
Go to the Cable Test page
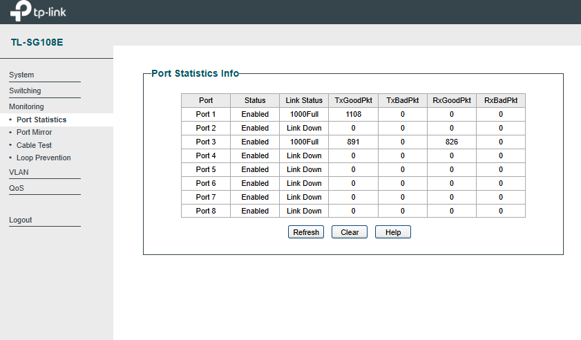point(34,145)
